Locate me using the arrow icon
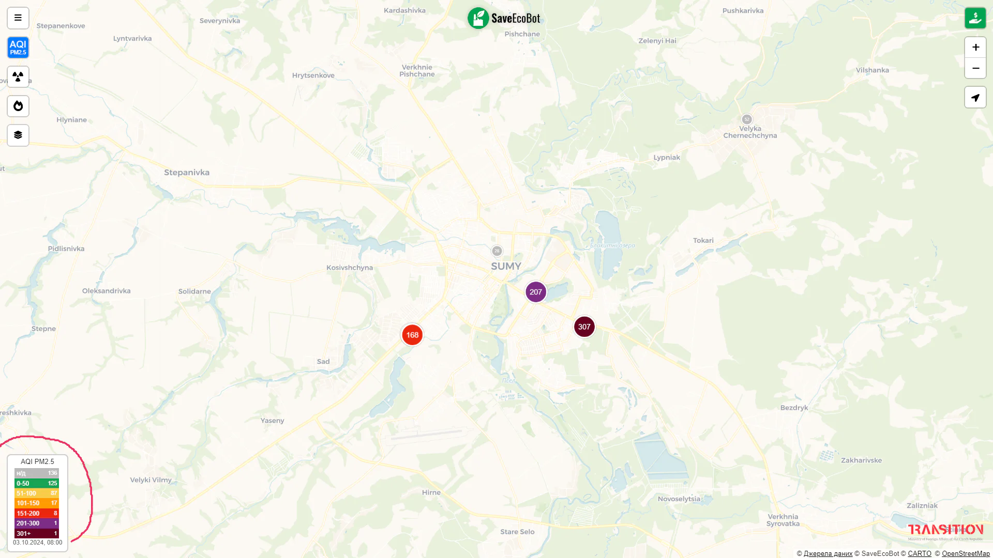Image resolution: width=993 pixels, height=558 pixels. [975, 98]
